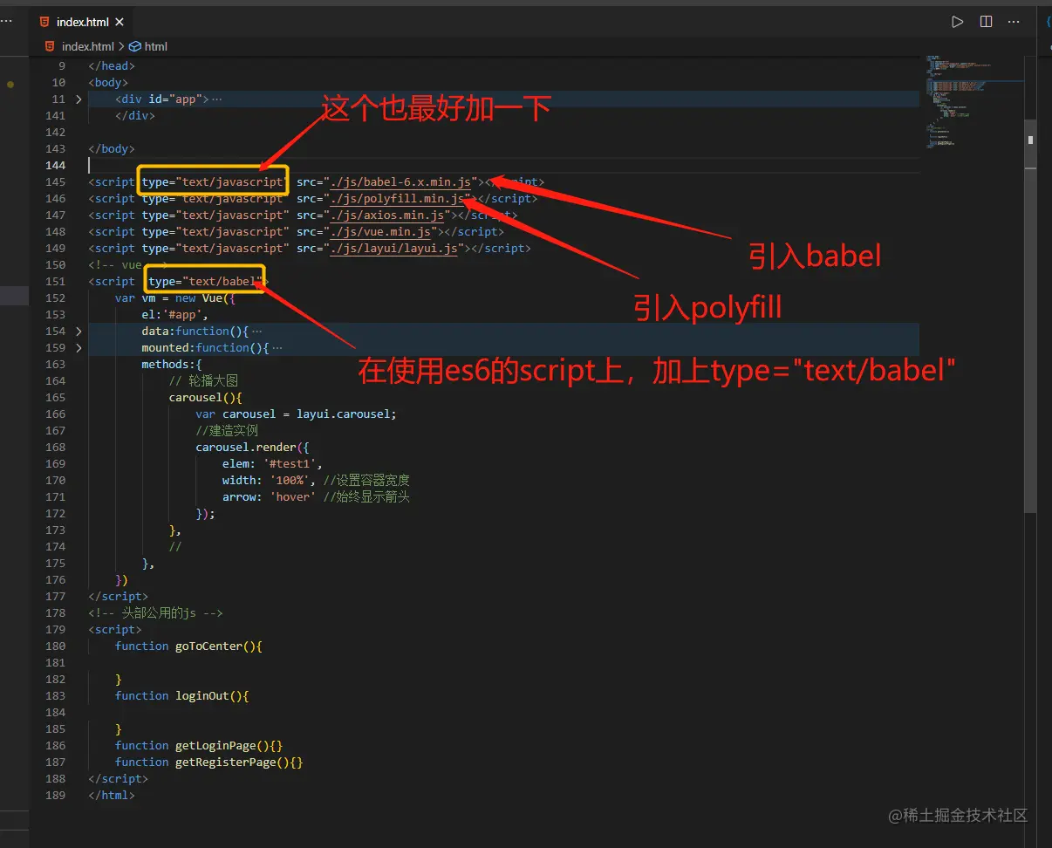Click the function loginOut(){ line
This screenshot has width=1052, height=848.
click(x=182, y=695)
